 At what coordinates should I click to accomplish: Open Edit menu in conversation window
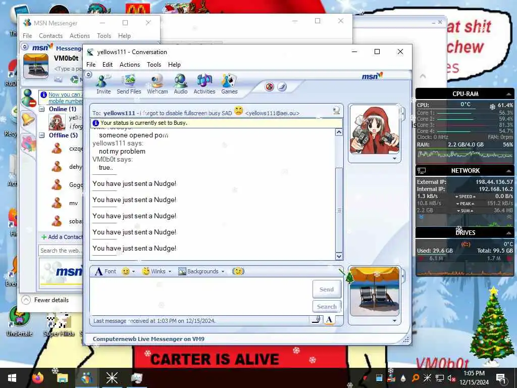(x=108, y=65)
